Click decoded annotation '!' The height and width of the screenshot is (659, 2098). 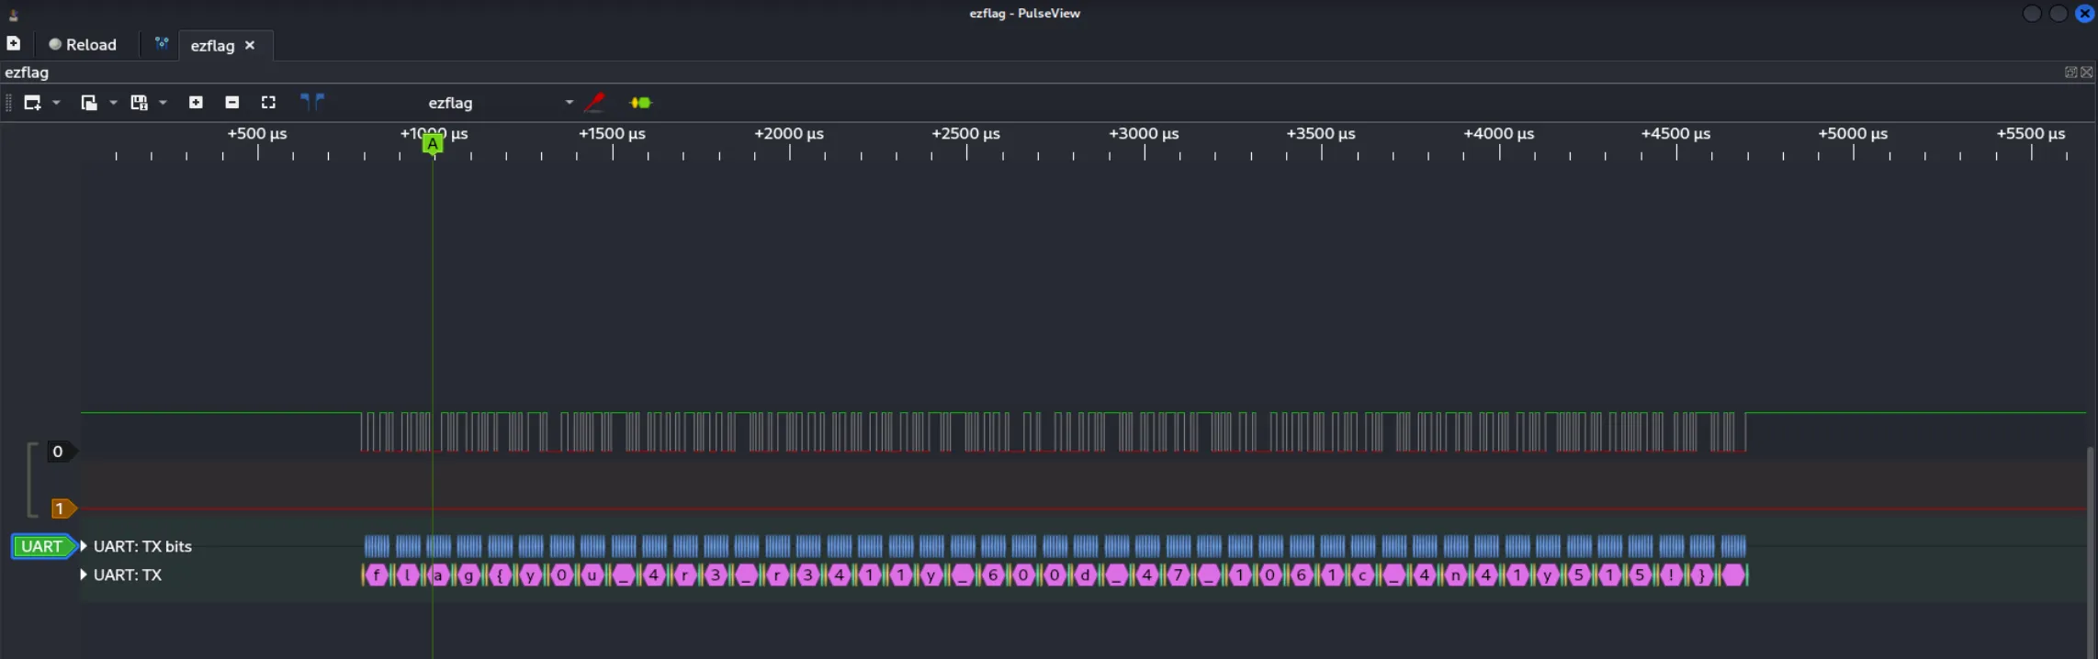(x=1672, y=575)
